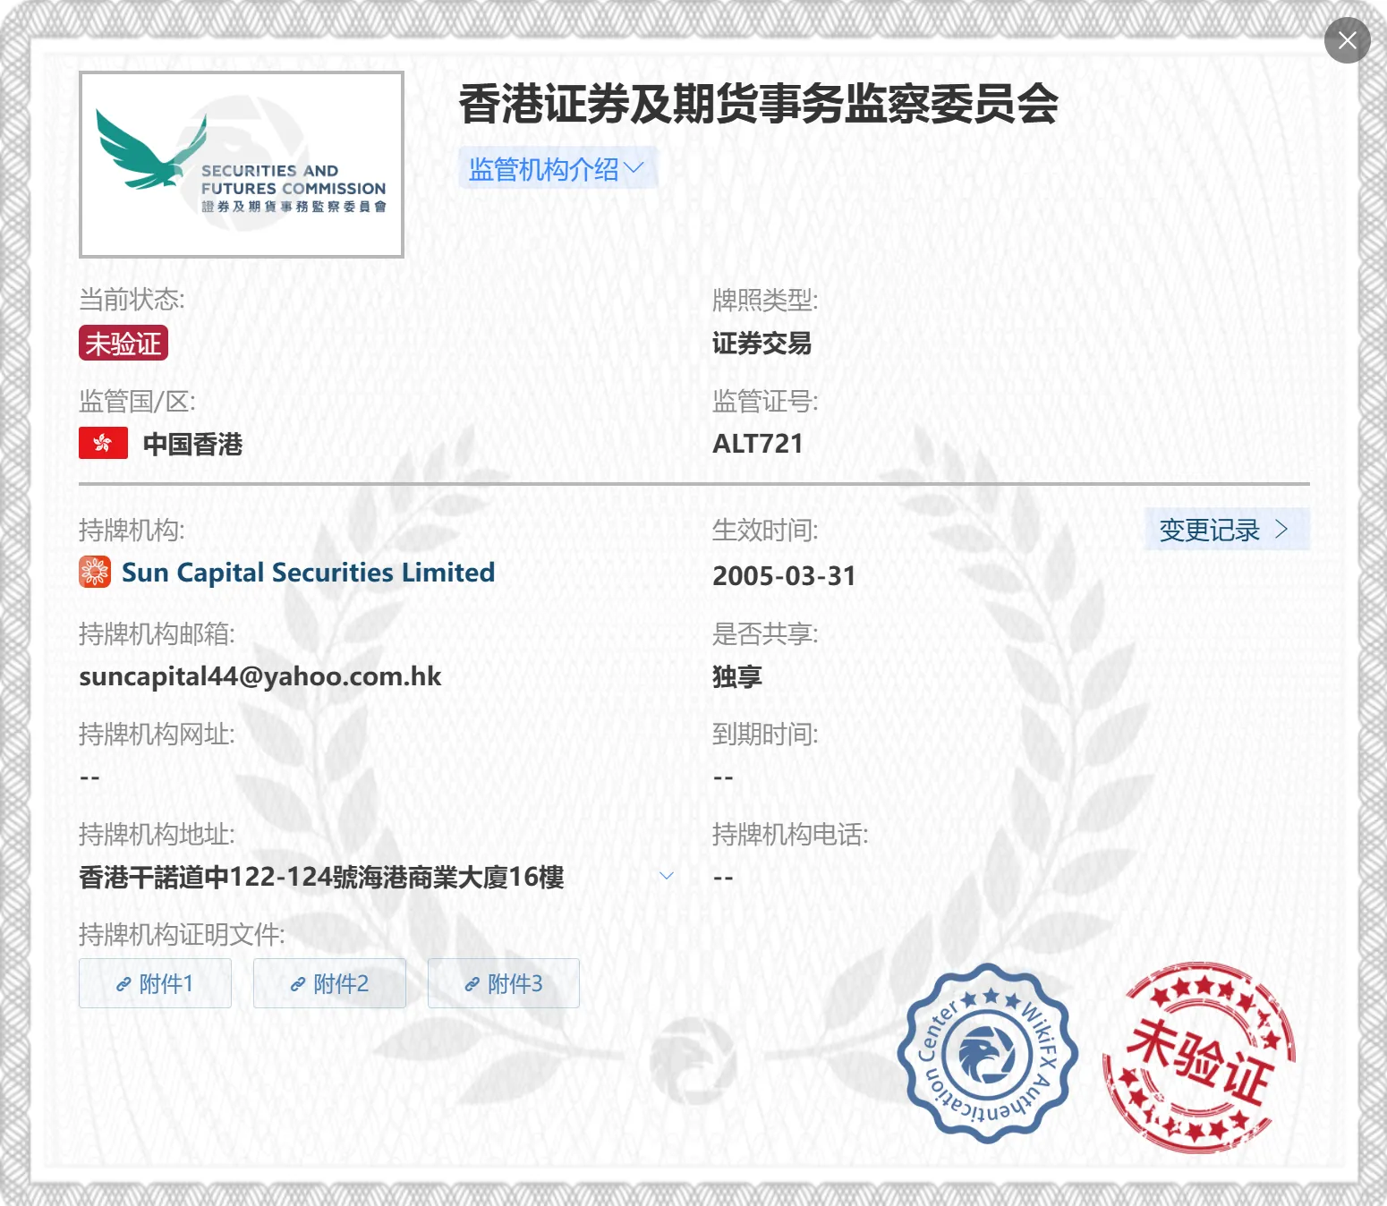Expand the 监管机构介绍 dropdown
This screenshot has width=1387, height=1206.
tap(557, 168)
